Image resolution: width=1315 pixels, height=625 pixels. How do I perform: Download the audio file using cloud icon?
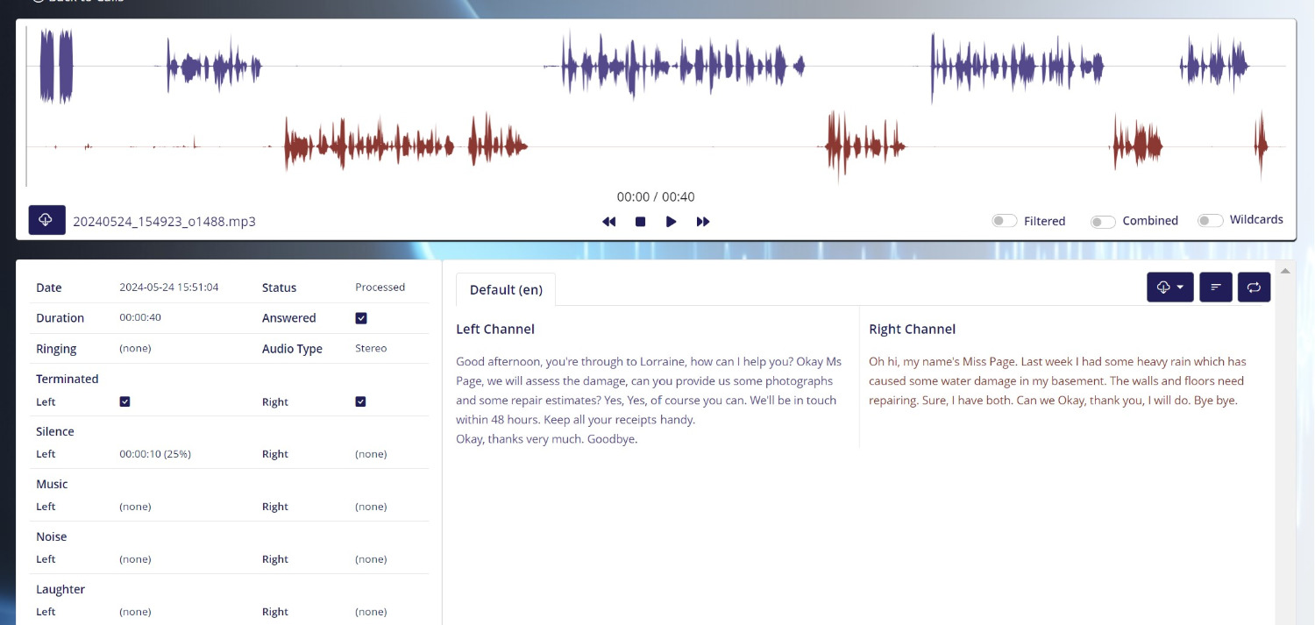click(x=46, y=220)
